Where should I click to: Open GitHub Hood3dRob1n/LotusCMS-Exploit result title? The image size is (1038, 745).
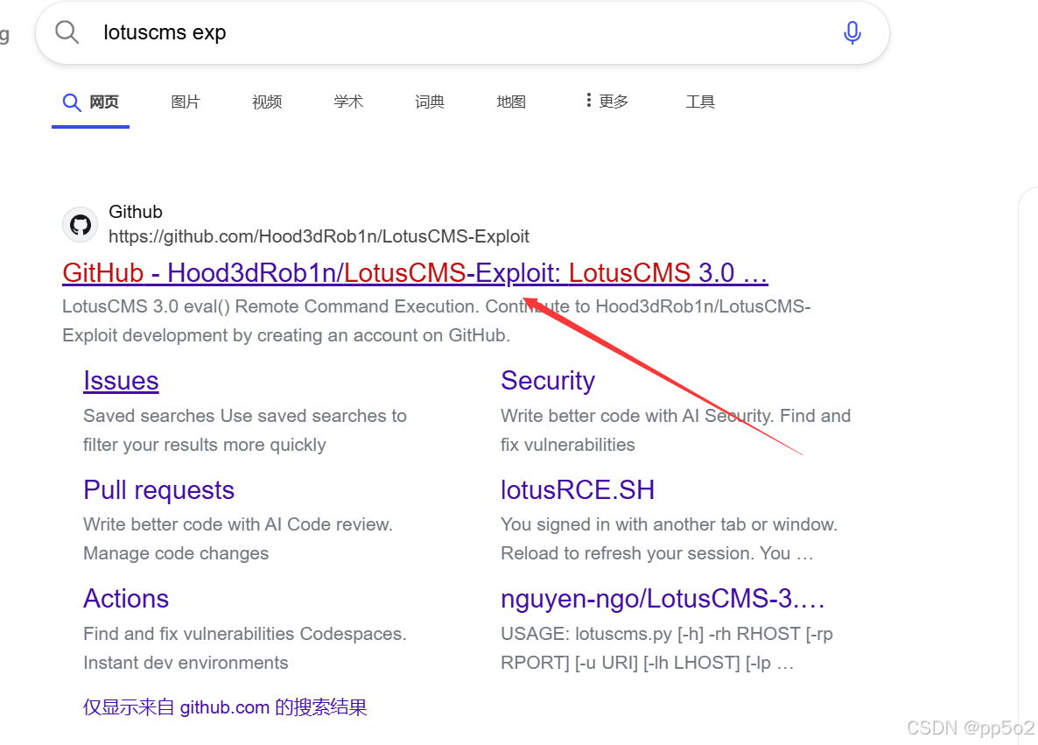(x=415, y=273)
